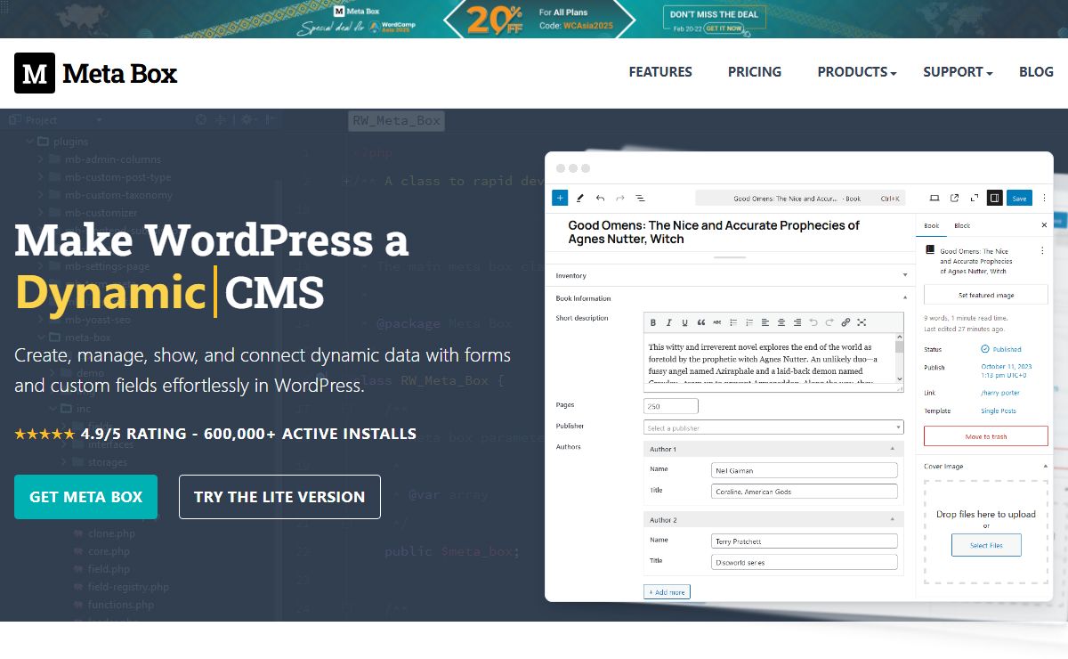Open the actions kebab next to book title
The image size is (1068, 659).
pyautogui.click(x=1042, y=250)
